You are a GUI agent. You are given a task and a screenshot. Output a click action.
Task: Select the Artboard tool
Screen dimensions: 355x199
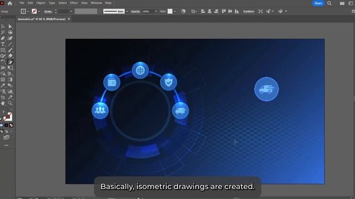3,97
